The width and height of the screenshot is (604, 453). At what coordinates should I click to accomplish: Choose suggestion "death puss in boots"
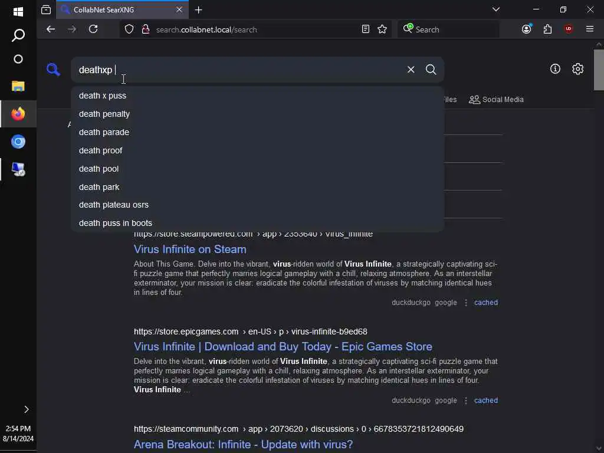[257, 223]
